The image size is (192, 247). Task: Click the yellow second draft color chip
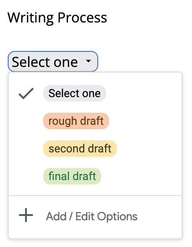[80, 149]
